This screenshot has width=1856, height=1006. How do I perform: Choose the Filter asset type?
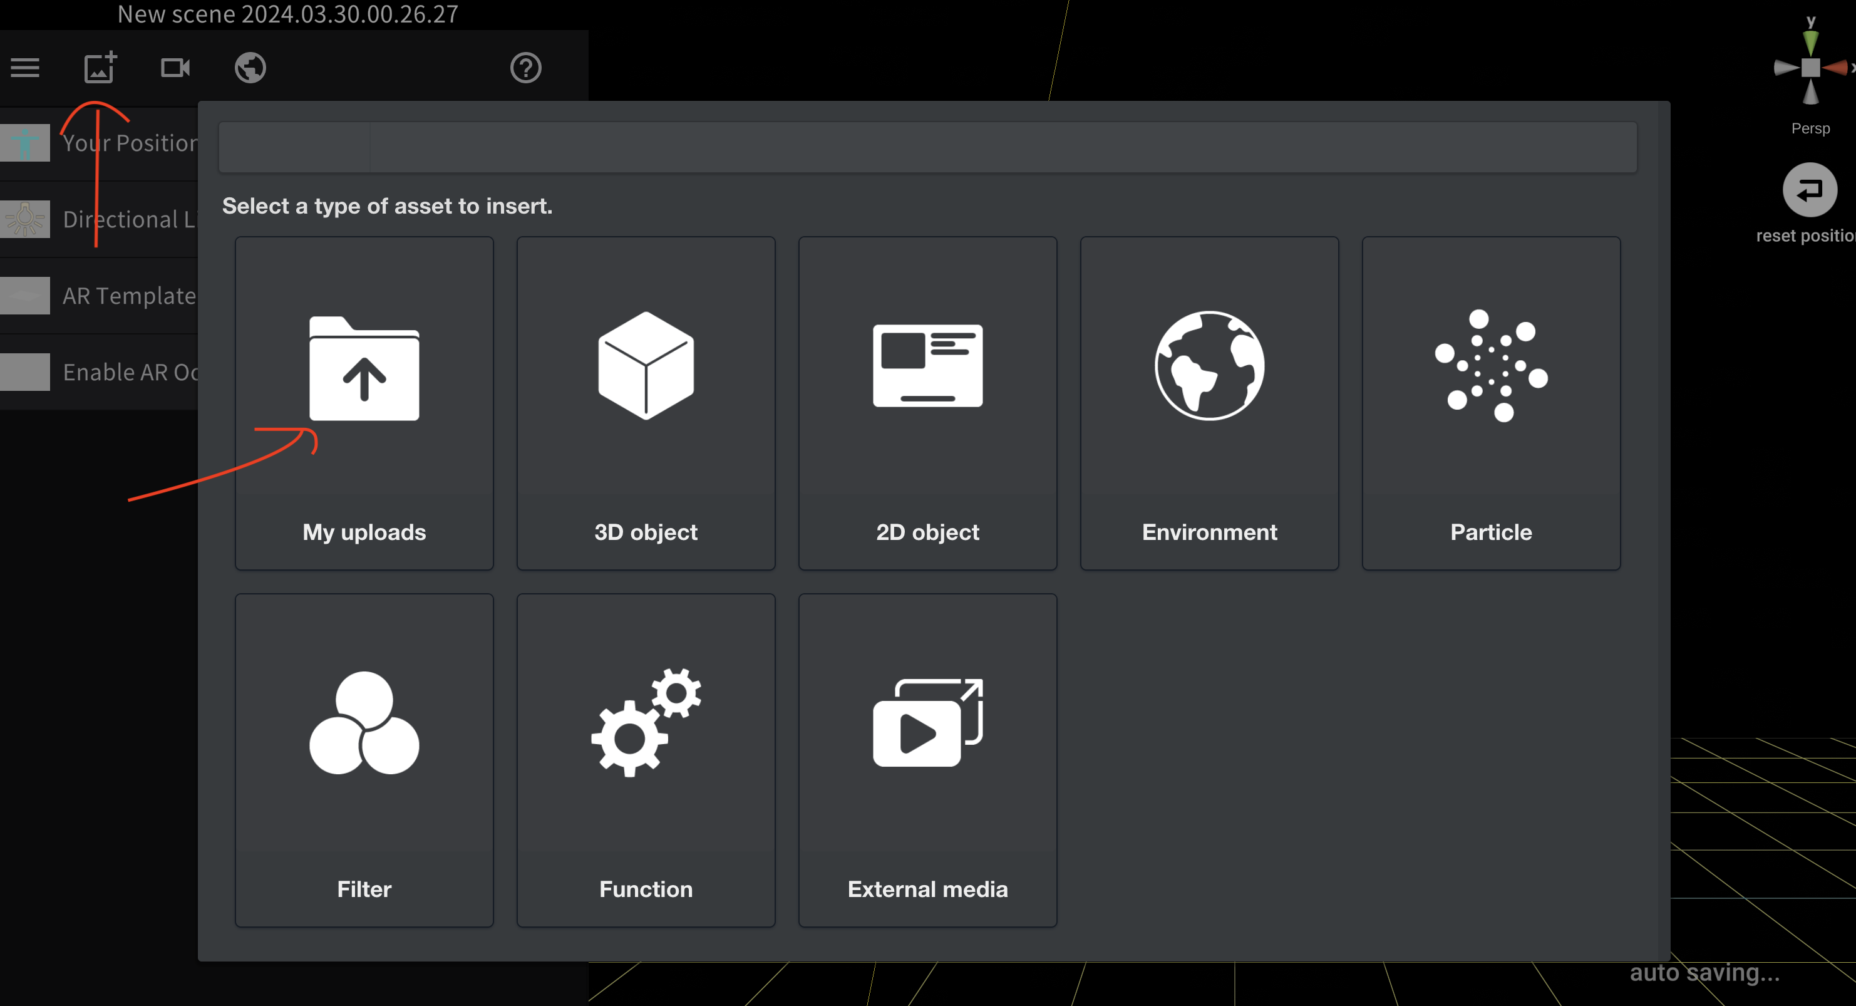364,760
